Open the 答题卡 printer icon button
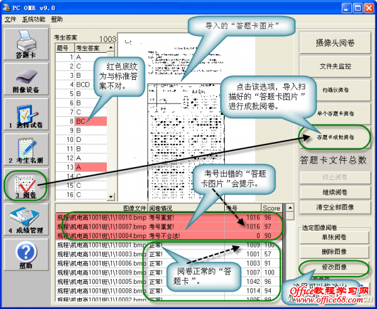The width and height of the screenshot is (377, 309). [x=26, y=44]
